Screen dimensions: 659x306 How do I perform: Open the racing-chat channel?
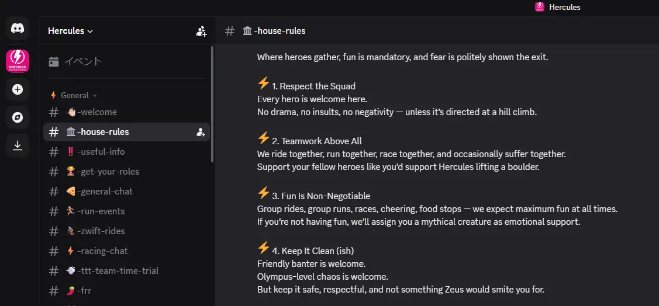tap(126, 251)
